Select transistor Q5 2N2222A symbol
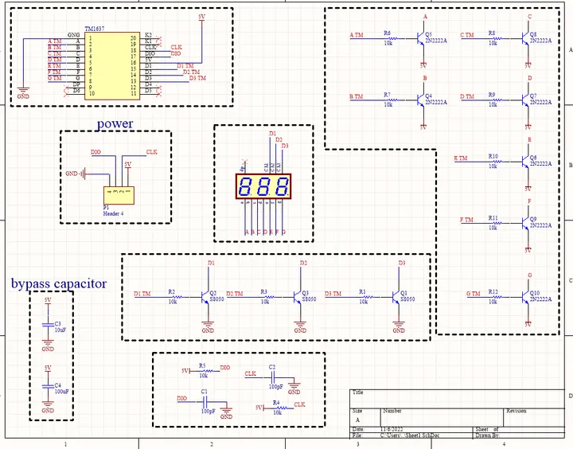This screenshot has width=573, height=449. 421,38
